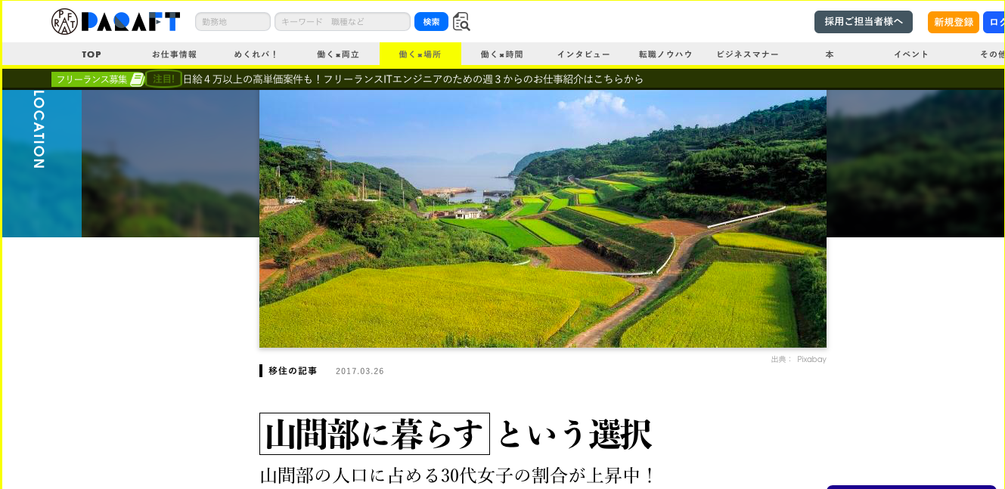Open the お仕事情報 menu item
Viewport: 1005px width, 489px height.
pos(174,54)
